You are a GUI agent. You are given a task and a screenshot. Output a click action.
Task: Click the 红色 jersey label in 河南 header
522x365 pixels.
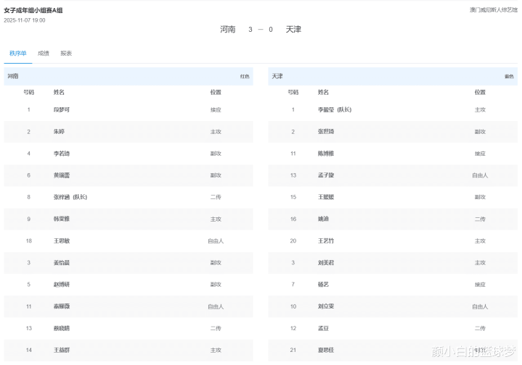pos(245,76)
